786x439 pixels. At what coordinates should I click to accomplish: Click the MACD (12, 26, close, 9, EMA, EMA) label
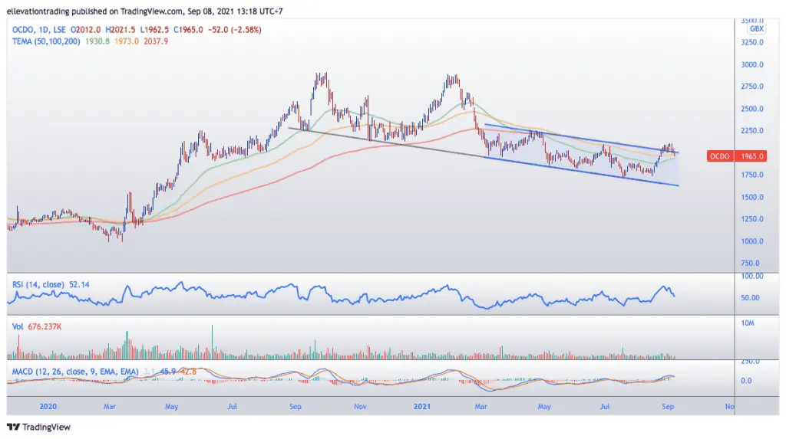point(75,372)
